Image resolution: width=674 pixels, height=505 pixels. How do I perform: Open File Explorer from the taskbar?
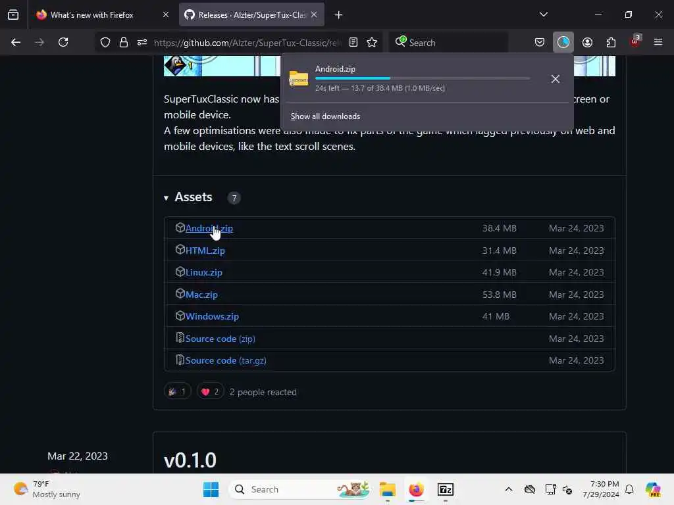coord(387,489)
